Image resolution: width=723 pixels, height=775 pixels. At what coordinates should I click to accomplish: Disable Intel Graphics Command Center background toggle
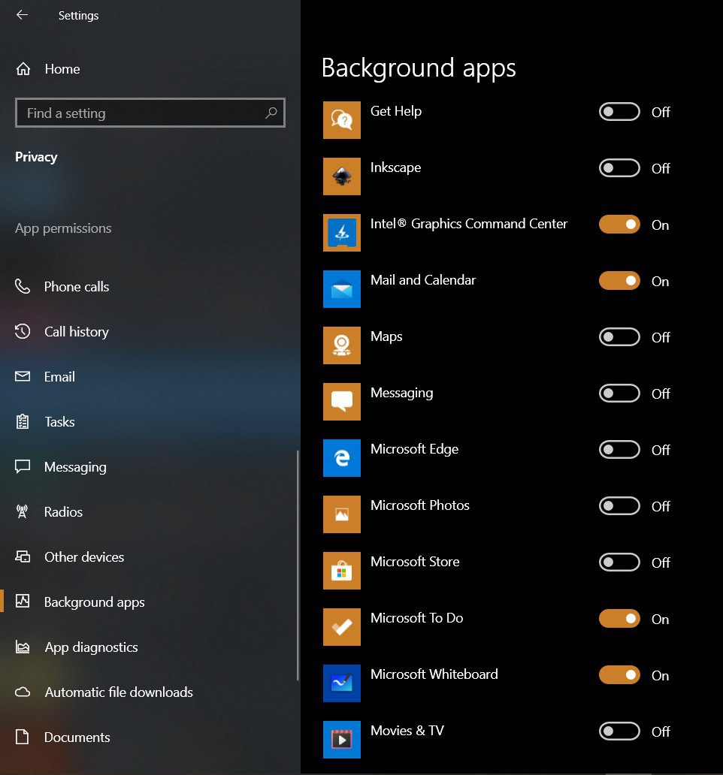point(619,225)
